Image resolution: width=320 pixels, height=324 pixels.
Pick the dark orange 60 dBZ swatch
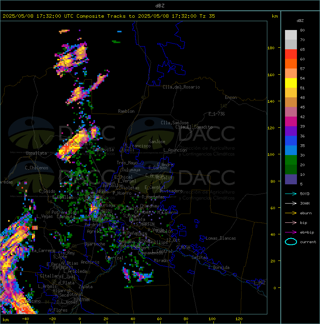[x=291, y=63]
